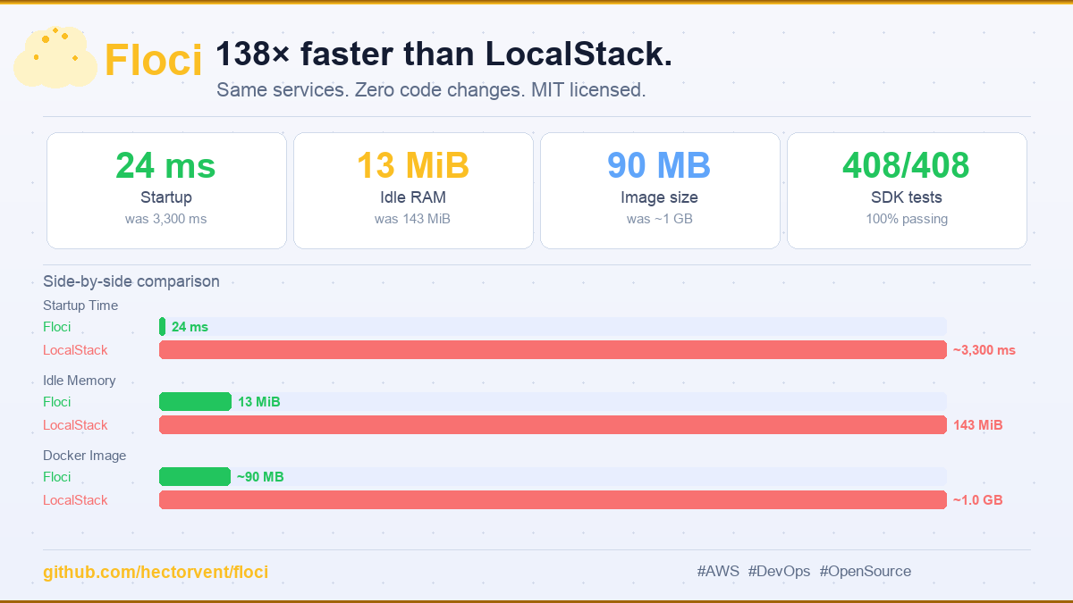Image resolution: width=1073 pixels, height=603 pixels.
Task: Click the Floci label in Docker Image row
Action: (57, 477)
